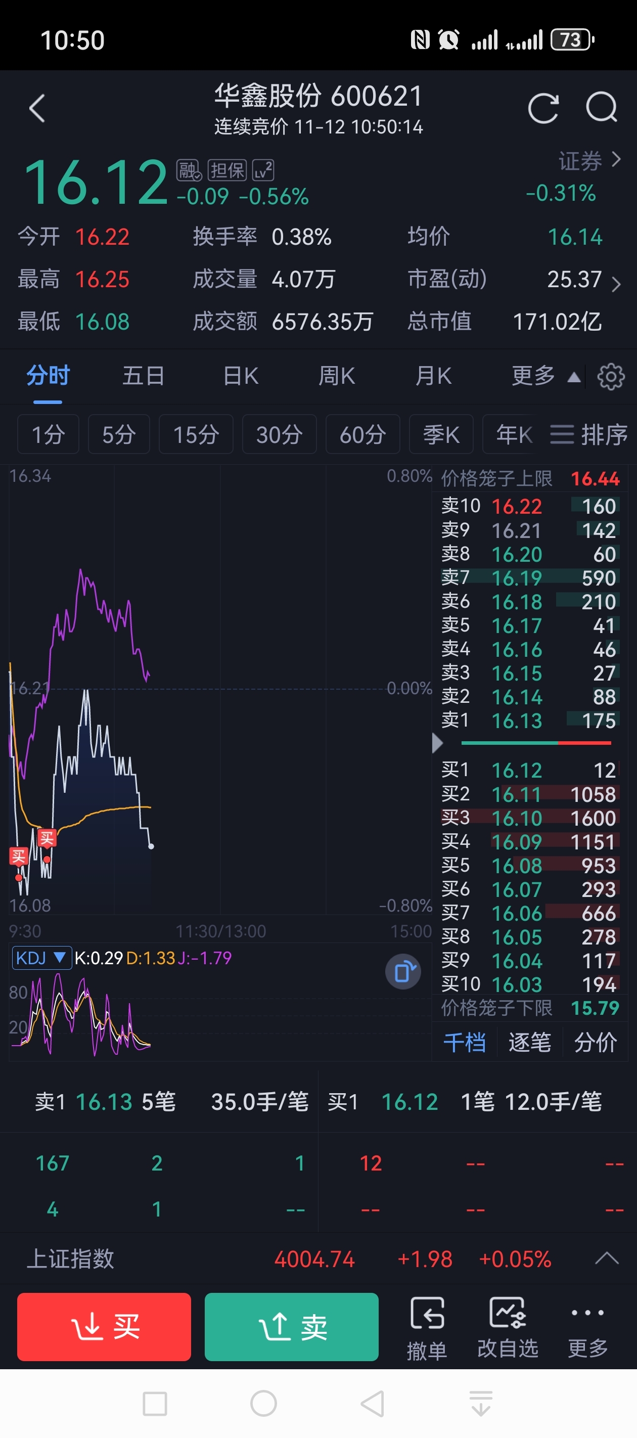Image resolution: width=637 pixels, height=1438 pixels.
Task: Tap the 改自选 edit watchlist icon
Action: click(x=508, y=1328)
